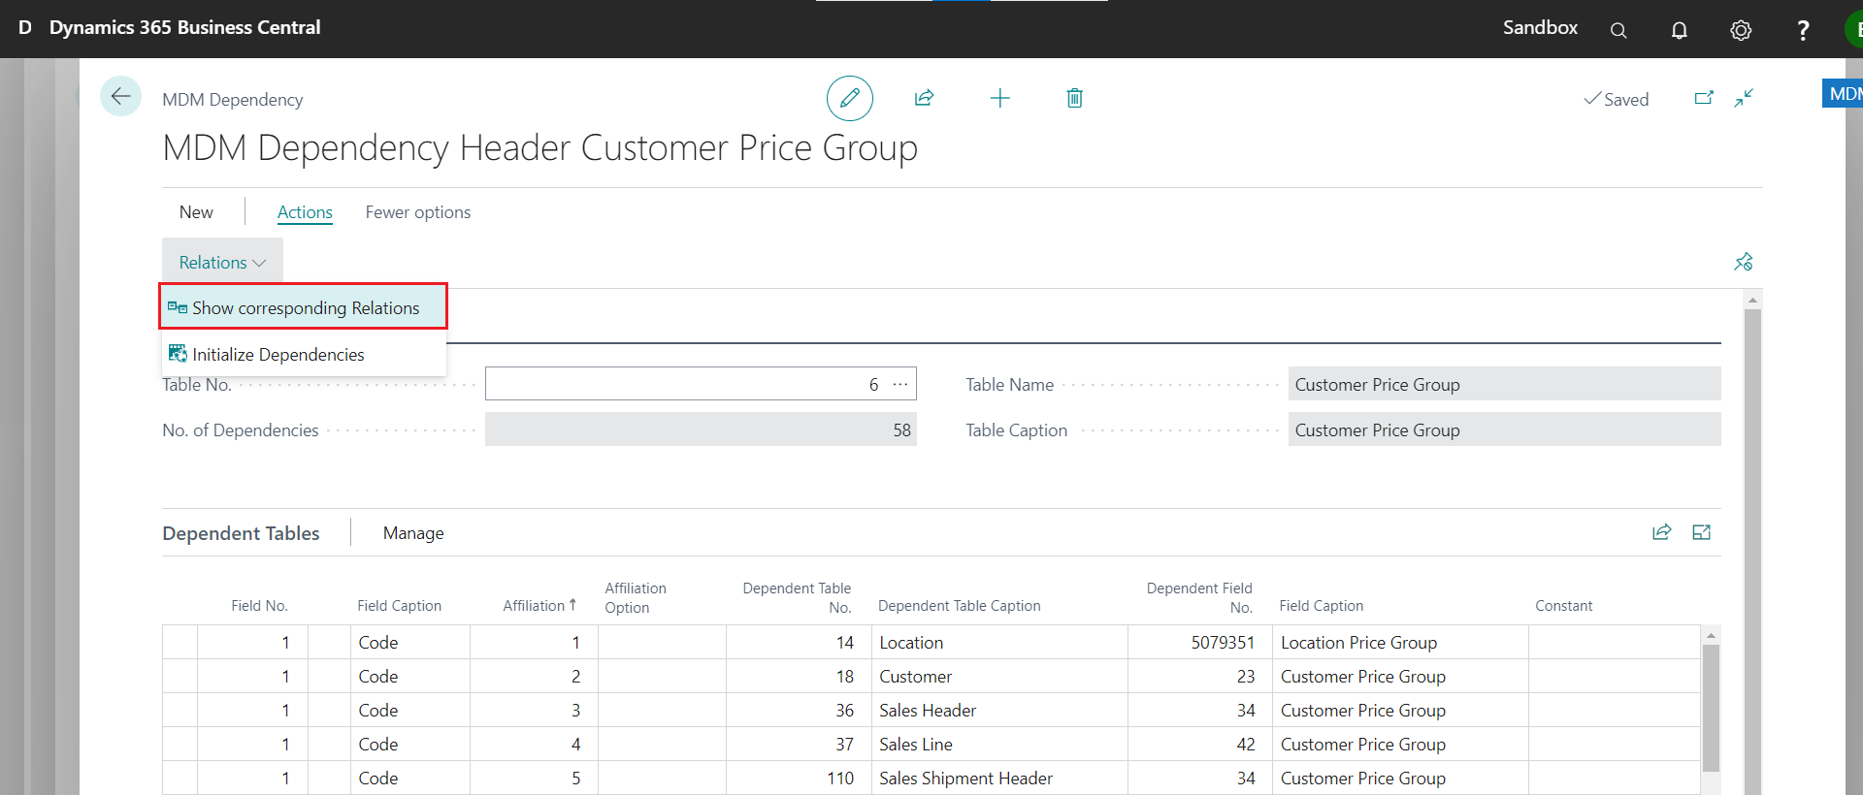Open page in new window icon
This screenshot has width=1863, height=795.
(1704, 98)
